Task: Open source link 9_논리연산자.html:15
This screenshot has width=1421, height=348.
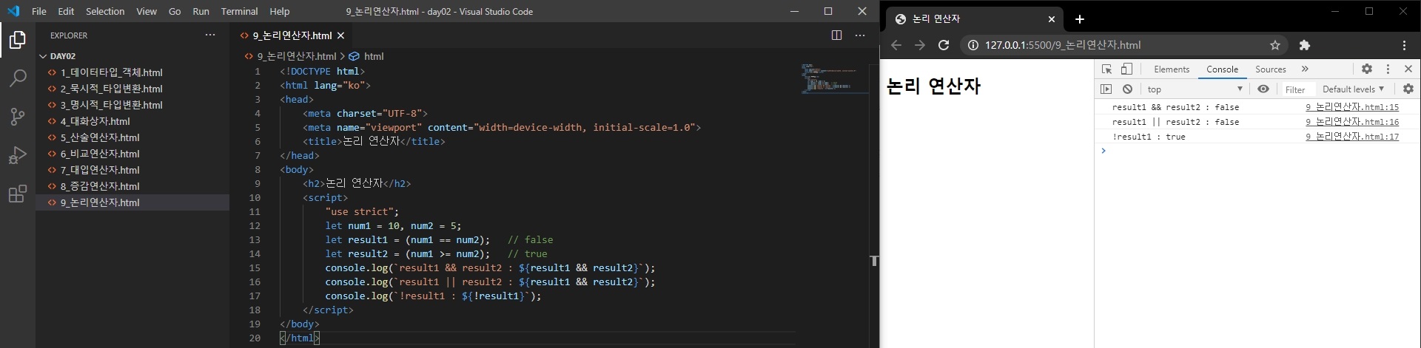Action: click(x=1352, y=107)
